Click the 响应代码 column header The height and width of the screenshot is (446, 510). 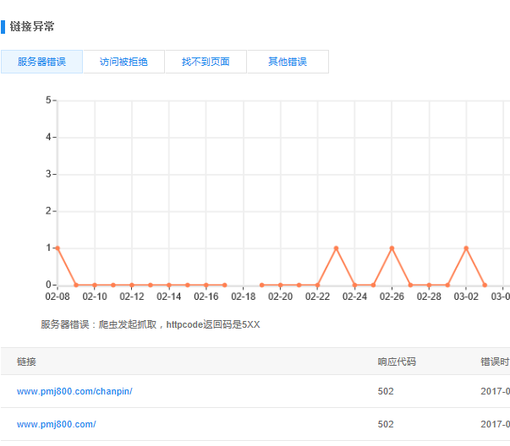[x=397, y=362]
